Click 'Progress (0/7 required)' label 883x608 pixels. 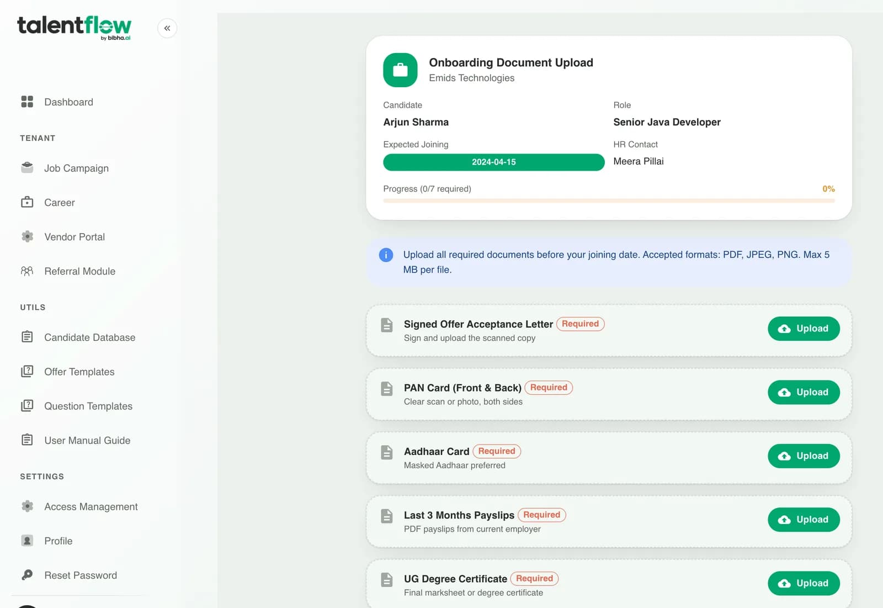point(427,189)
